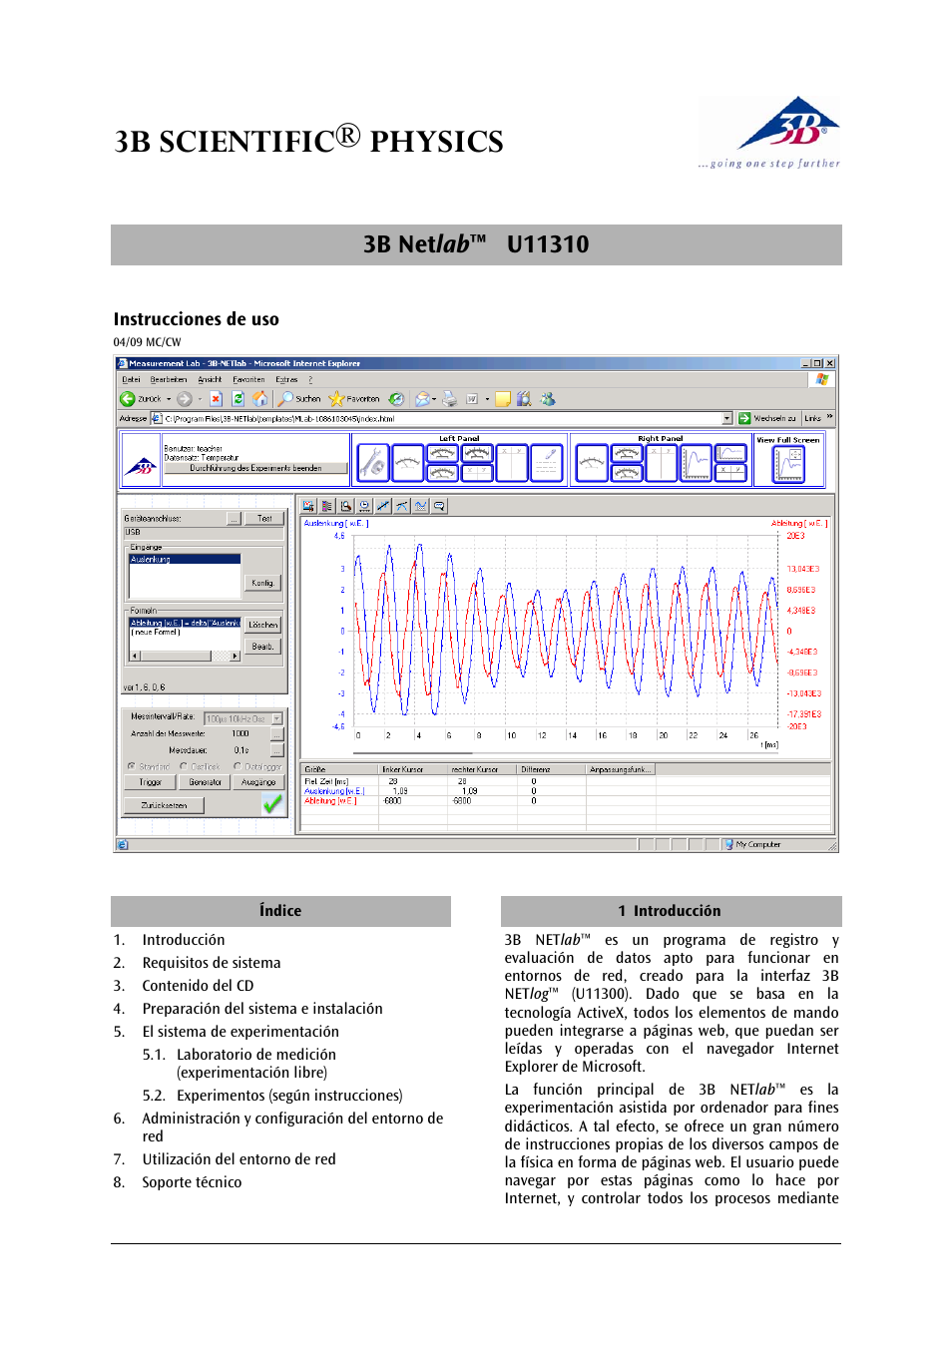
Task: Click the Trigger button
Action: tap(151, 782)
